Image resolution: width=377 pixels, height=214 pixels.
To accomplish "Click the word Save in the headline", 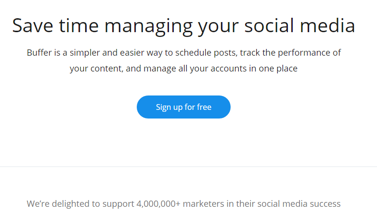I will click(x=33, y=25).
